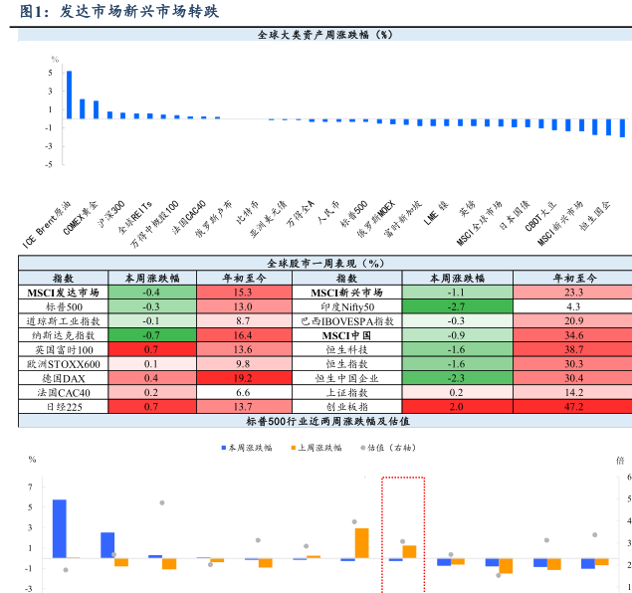Screen dimensions: 632x593
Task: Select the 标普500行业近两周涨跌幅及估值 header
Action: click(x=324, y=422)
